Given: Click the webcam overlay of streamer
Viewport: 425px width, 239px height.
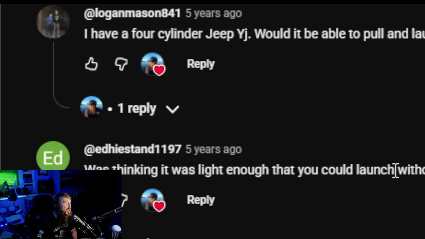Looking at the screenshot, I should 61,204.
